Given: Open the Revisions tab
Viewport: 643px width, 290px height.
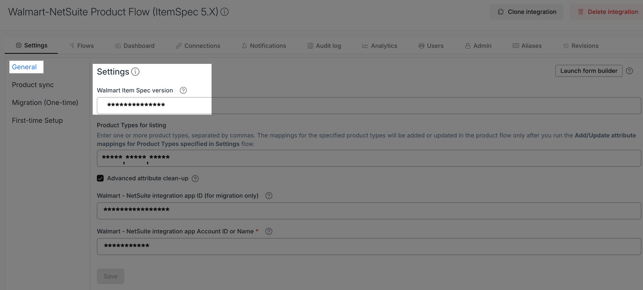Looking at the screenshot, I should pos(581,46).
